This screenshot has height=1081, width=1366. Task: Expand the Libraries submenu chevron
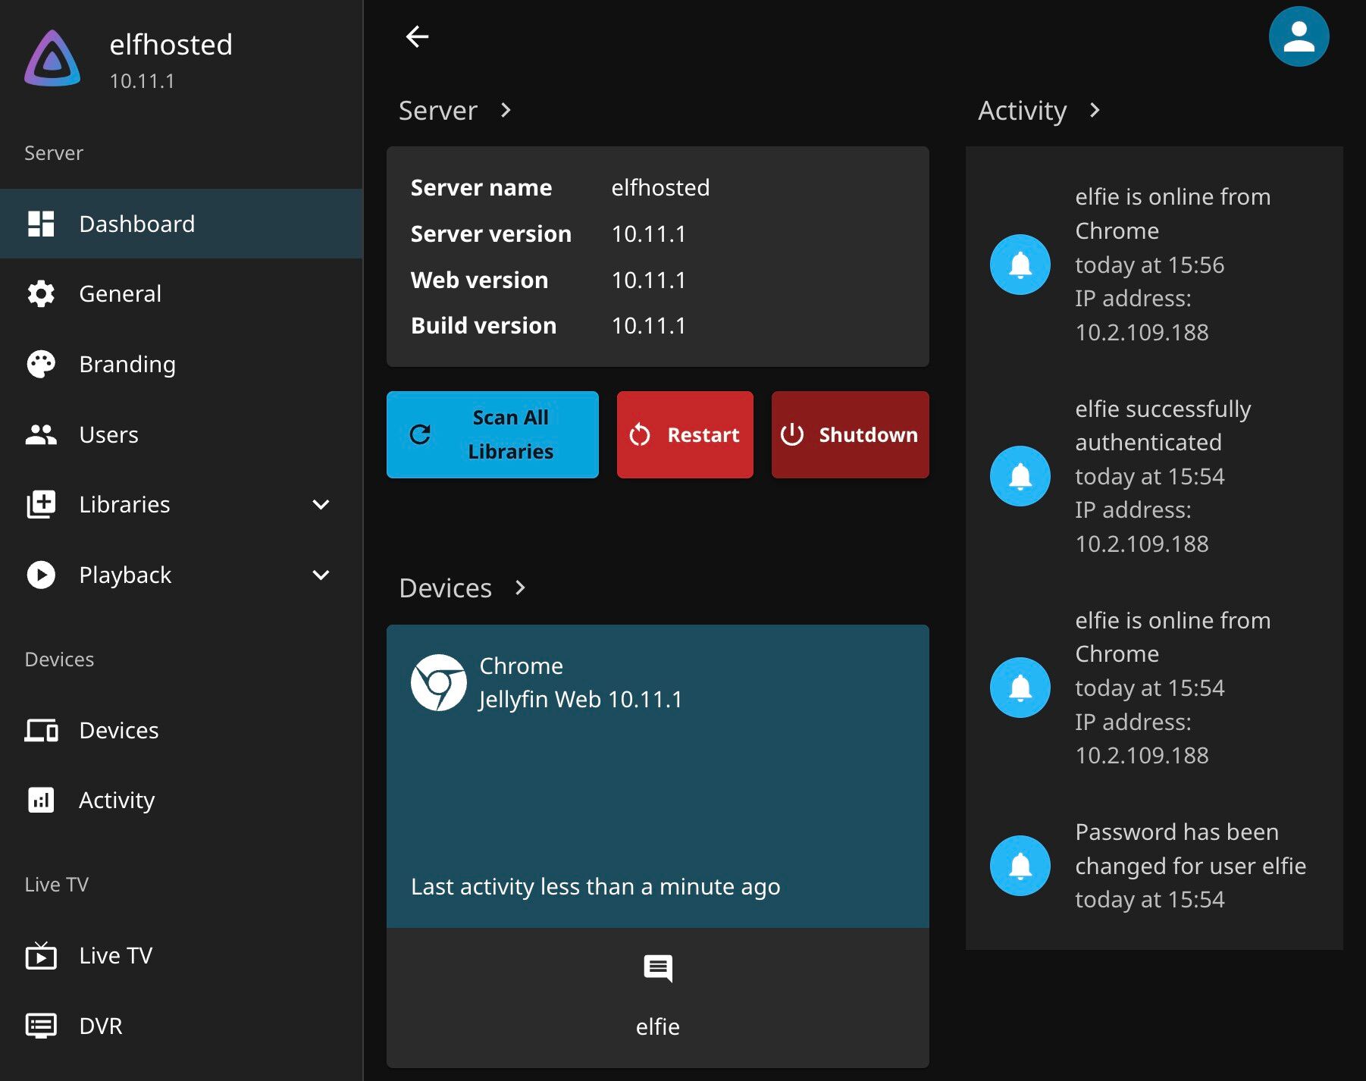click(x=321, y=504)
